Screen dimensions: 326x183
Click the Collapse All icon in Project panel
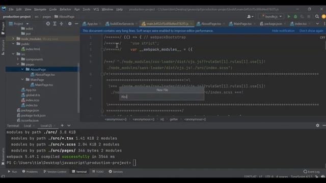point(61,24)
